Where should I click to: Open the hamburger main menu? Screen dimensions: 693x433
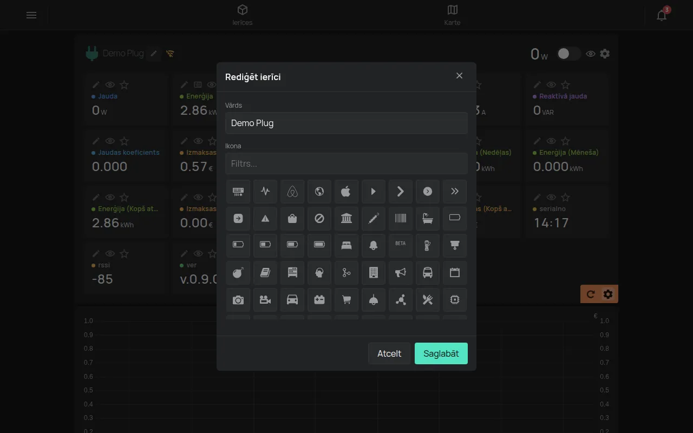[x=31, y=15]
